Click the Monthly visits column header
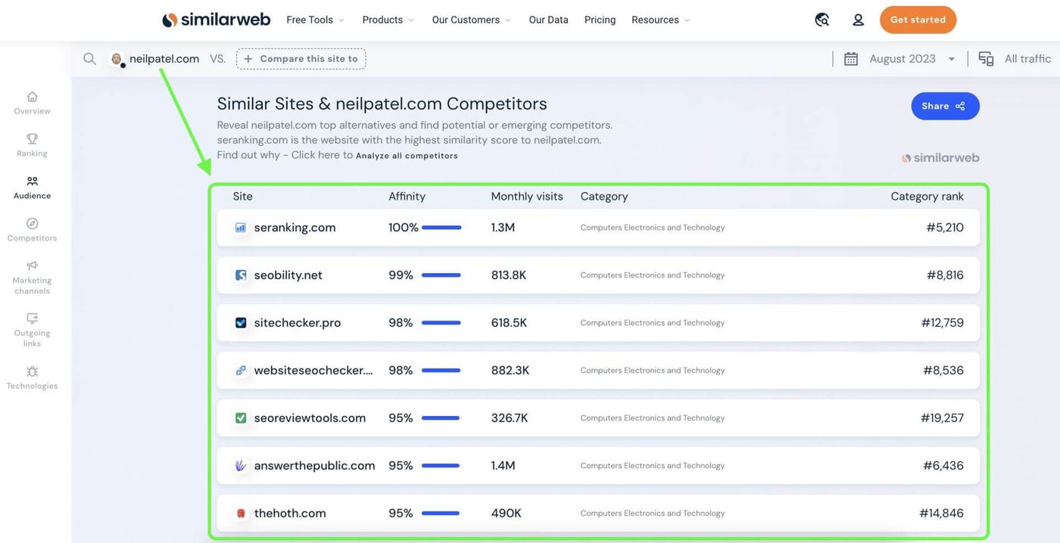The width and height of the screenshot is (1060, 543). coord(527,197)
